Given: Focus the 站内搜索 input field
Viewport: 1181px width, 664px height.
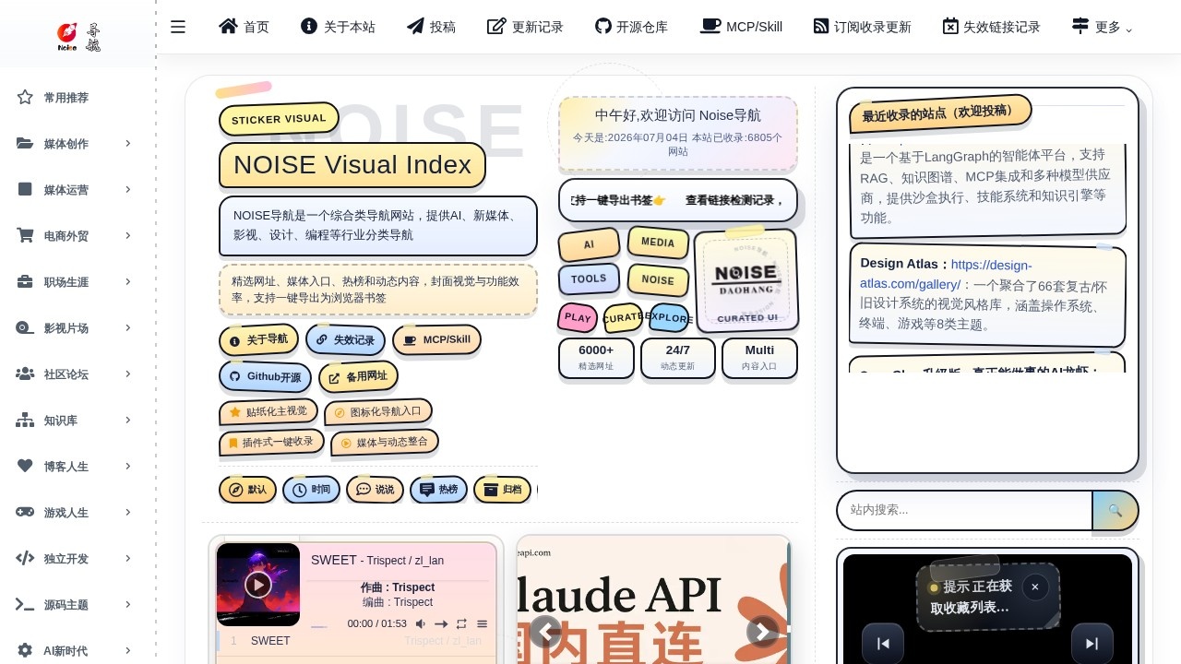Looking at the screenshot, I should (964, 510).
